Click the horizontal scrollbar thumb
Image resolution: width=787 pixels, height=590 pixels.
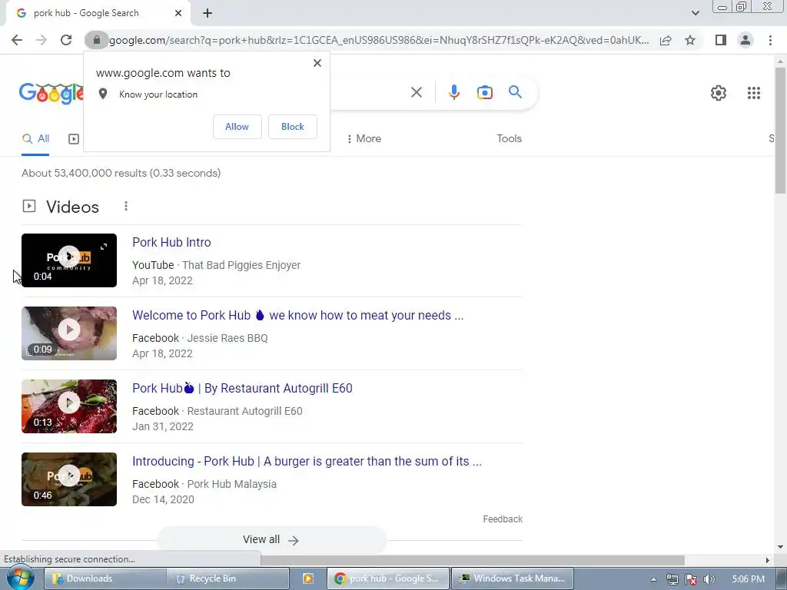(472, 560)
